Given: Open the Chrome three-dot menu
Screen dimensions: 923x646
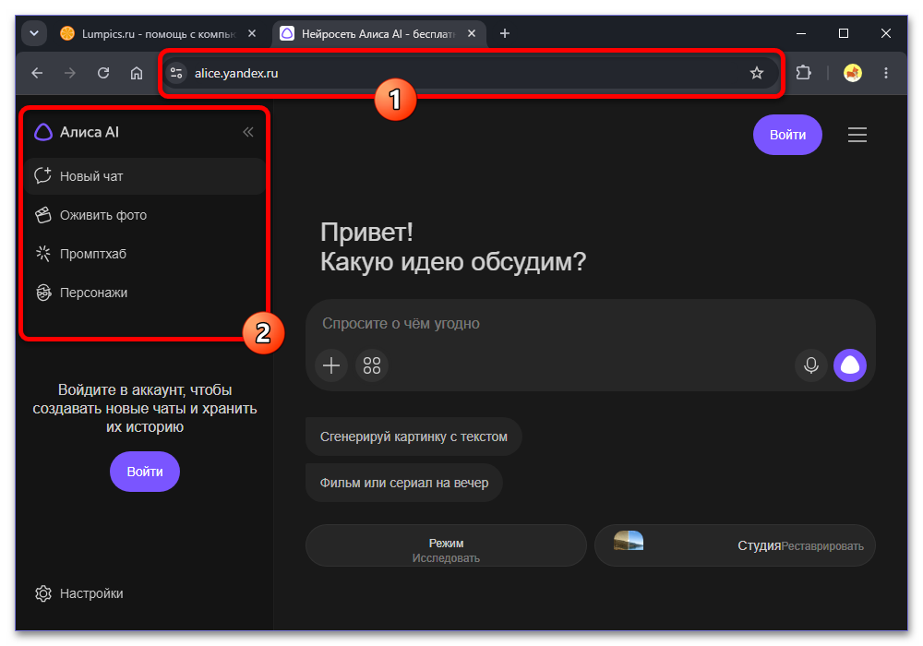Looking at the screenshot, I should point(886,73).
